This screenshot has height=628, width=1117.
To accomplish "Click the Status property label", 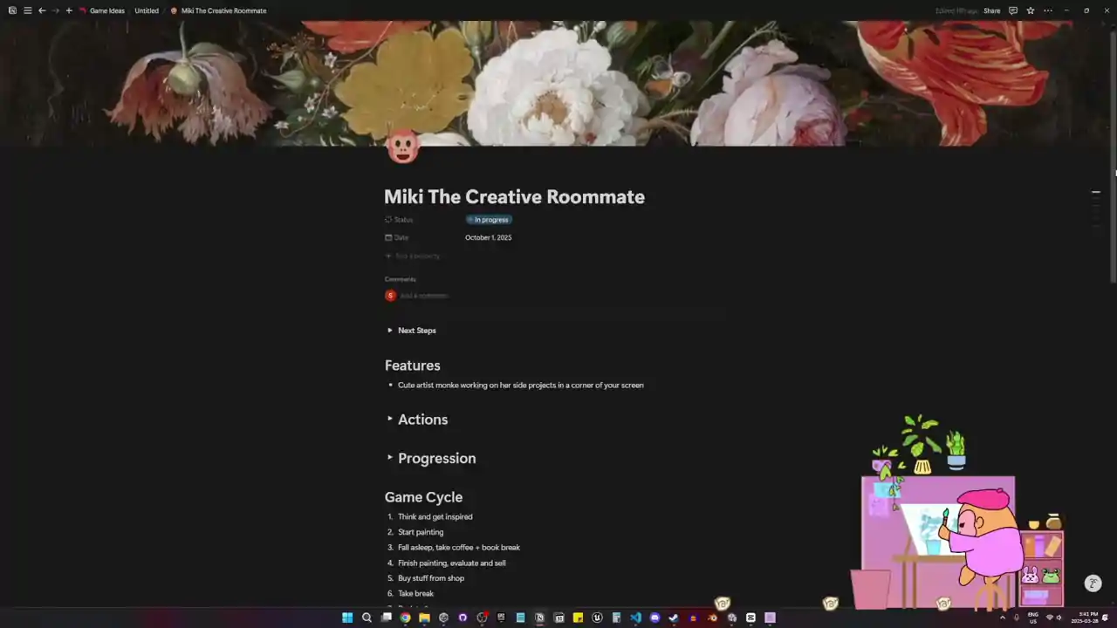I will click(399, 220).
